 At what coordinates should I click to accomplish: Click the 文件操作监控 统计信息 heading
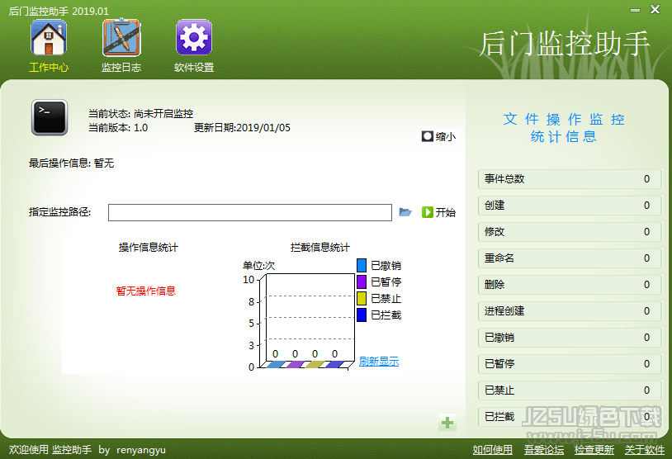pyautogui.click(x=564, y=127)
